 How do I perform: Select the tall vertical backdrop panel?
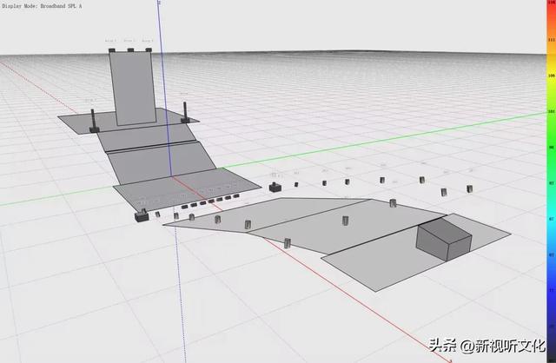click(132, 88)
